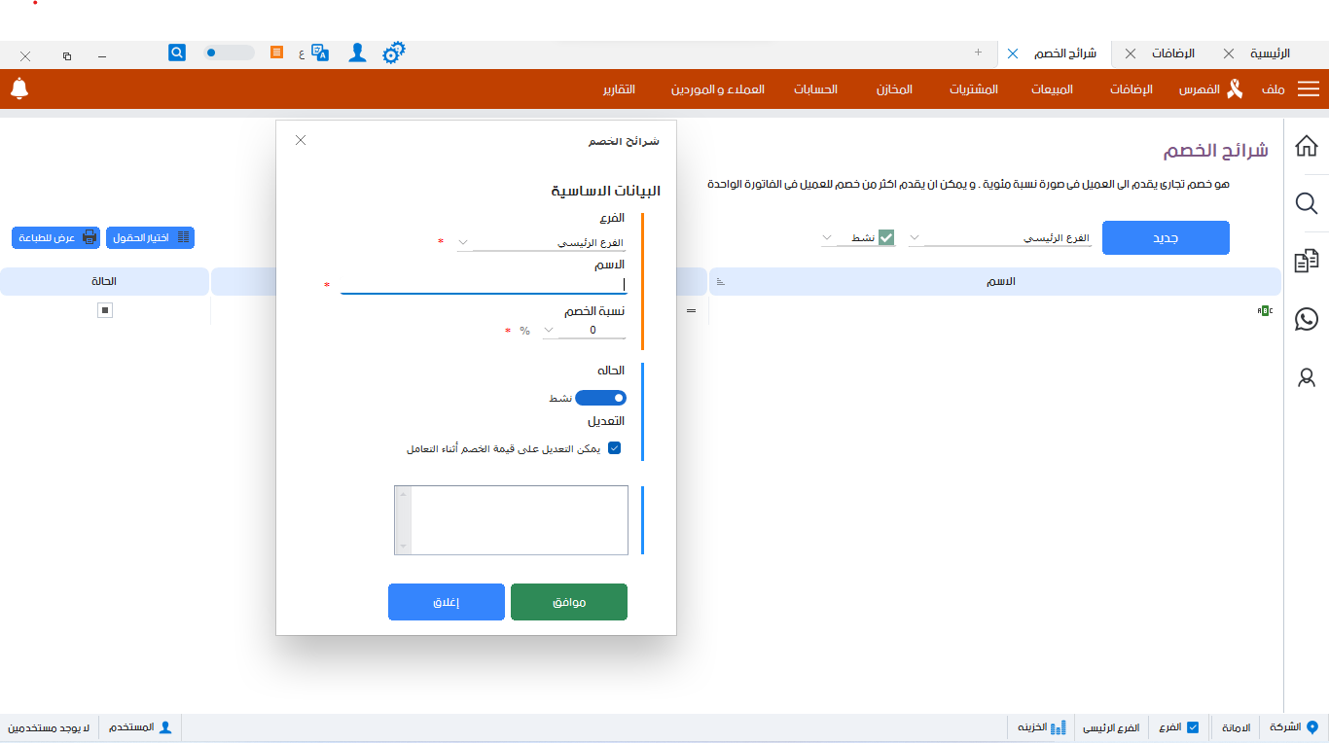
Task: Click the user profile icon in top toolbar
Action: coord(357,53)
